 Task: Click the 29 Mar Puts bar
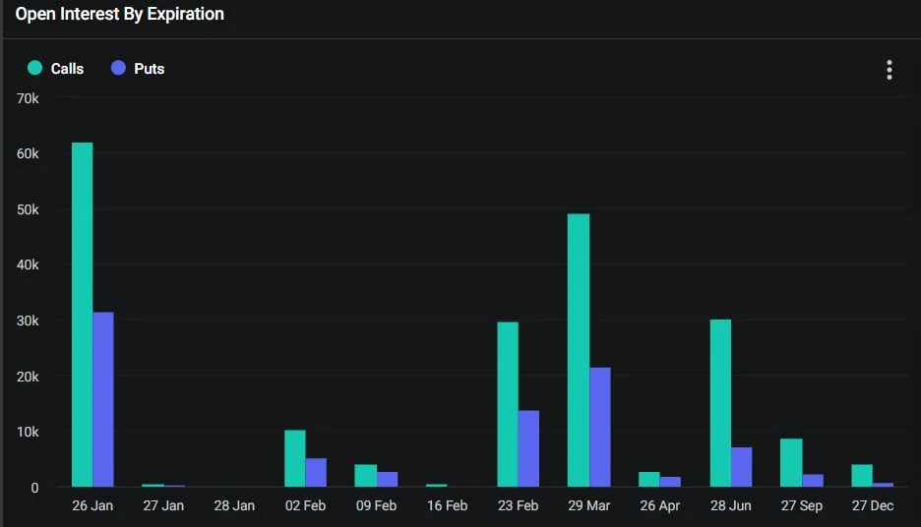(600, 428)
